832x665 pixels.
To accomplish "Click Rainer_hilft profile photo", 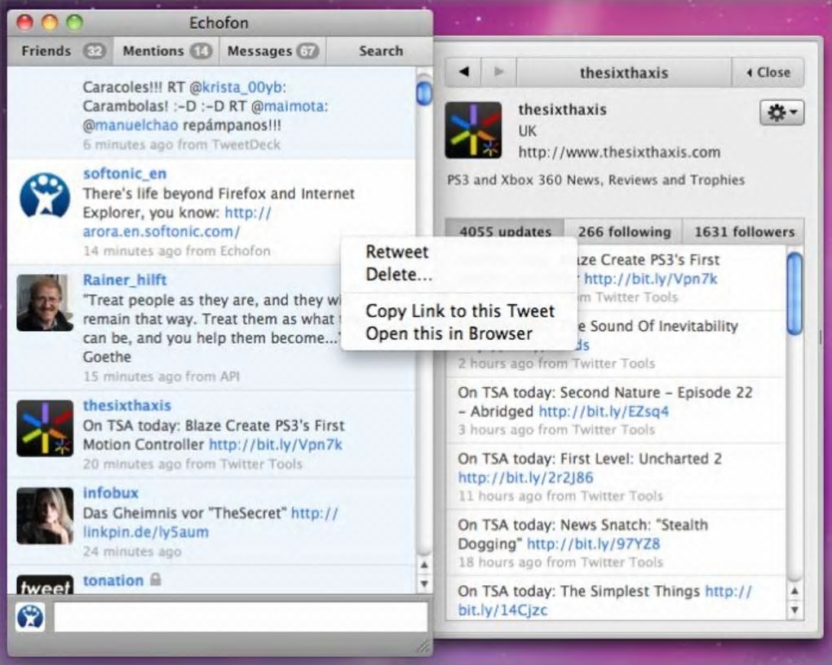I will (x=45, y=303).
